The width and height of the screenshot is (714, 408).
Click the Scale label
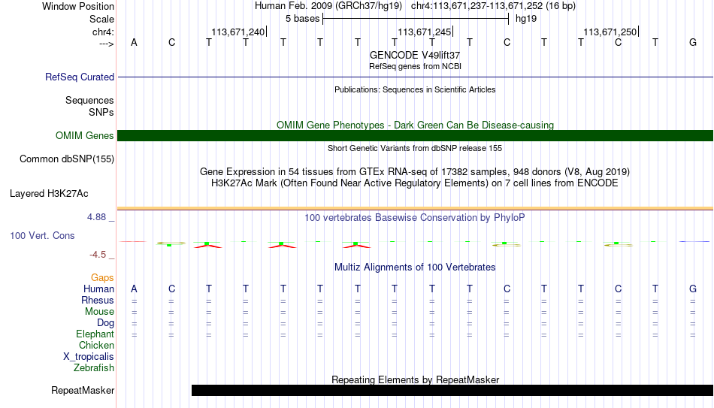[102, 19]
